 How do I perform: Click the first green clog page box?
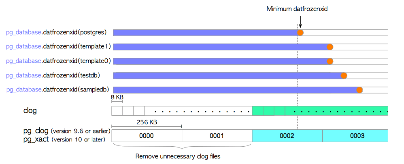pyautogui.click(x=257, y=111)
